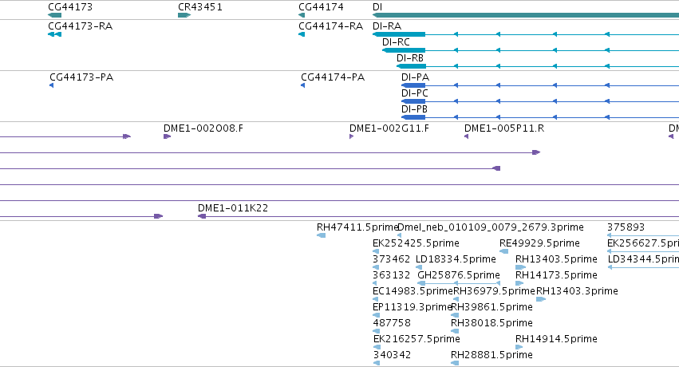
Task: Click the DME1-005P11.R arrow glyph
Action: (x=467, y=136)
